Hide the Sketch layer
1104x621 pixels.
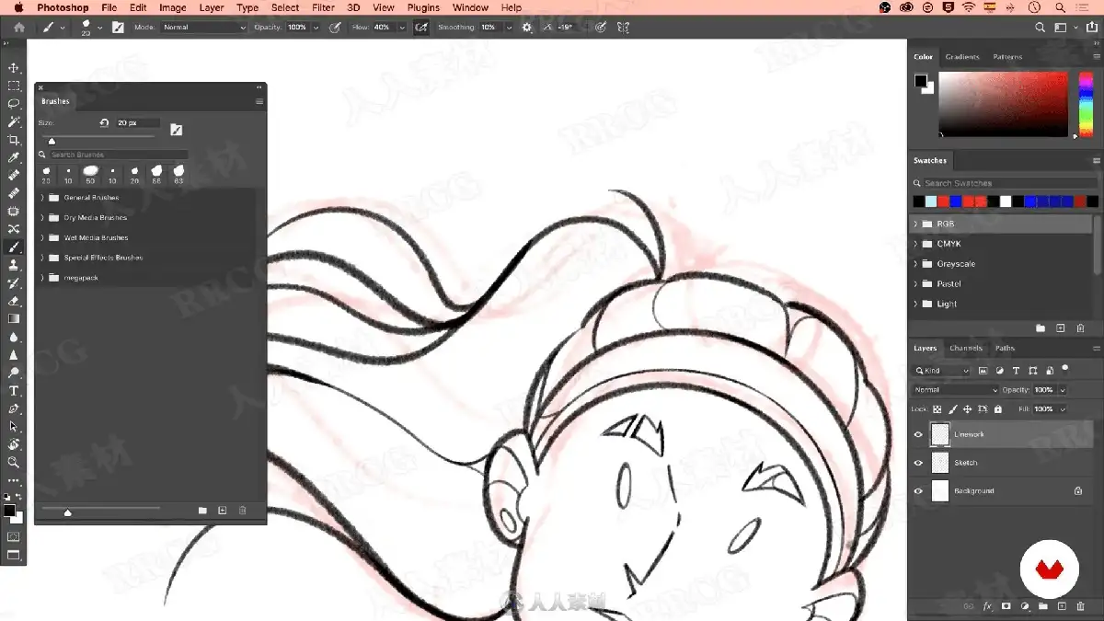coord(918,464)
